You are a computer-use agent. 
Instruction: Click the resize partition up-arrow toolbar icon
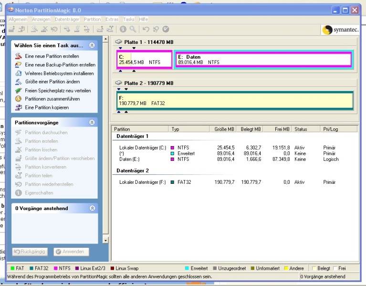pyautogui.click(x=100, y=29)
